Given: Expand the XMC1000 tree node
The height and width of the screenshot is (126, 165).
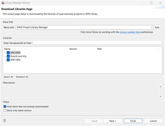Looking at the screenshot, I should 5,60.
